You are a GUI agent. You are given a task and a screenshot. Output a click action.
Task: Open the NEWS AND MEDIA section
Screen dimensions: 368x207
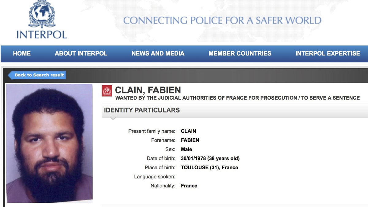pyautogui.click(x=158, y=54)
